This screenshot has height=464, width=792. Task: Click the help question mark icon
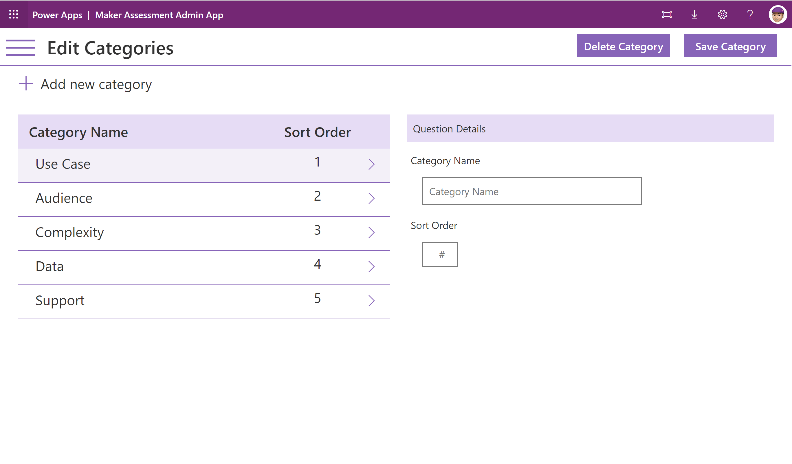(750, 14)
